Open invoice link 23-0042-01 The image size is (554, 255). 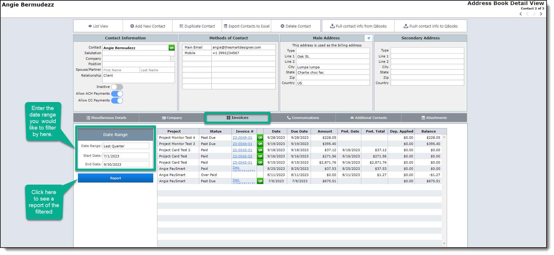[x=242, y=162]
